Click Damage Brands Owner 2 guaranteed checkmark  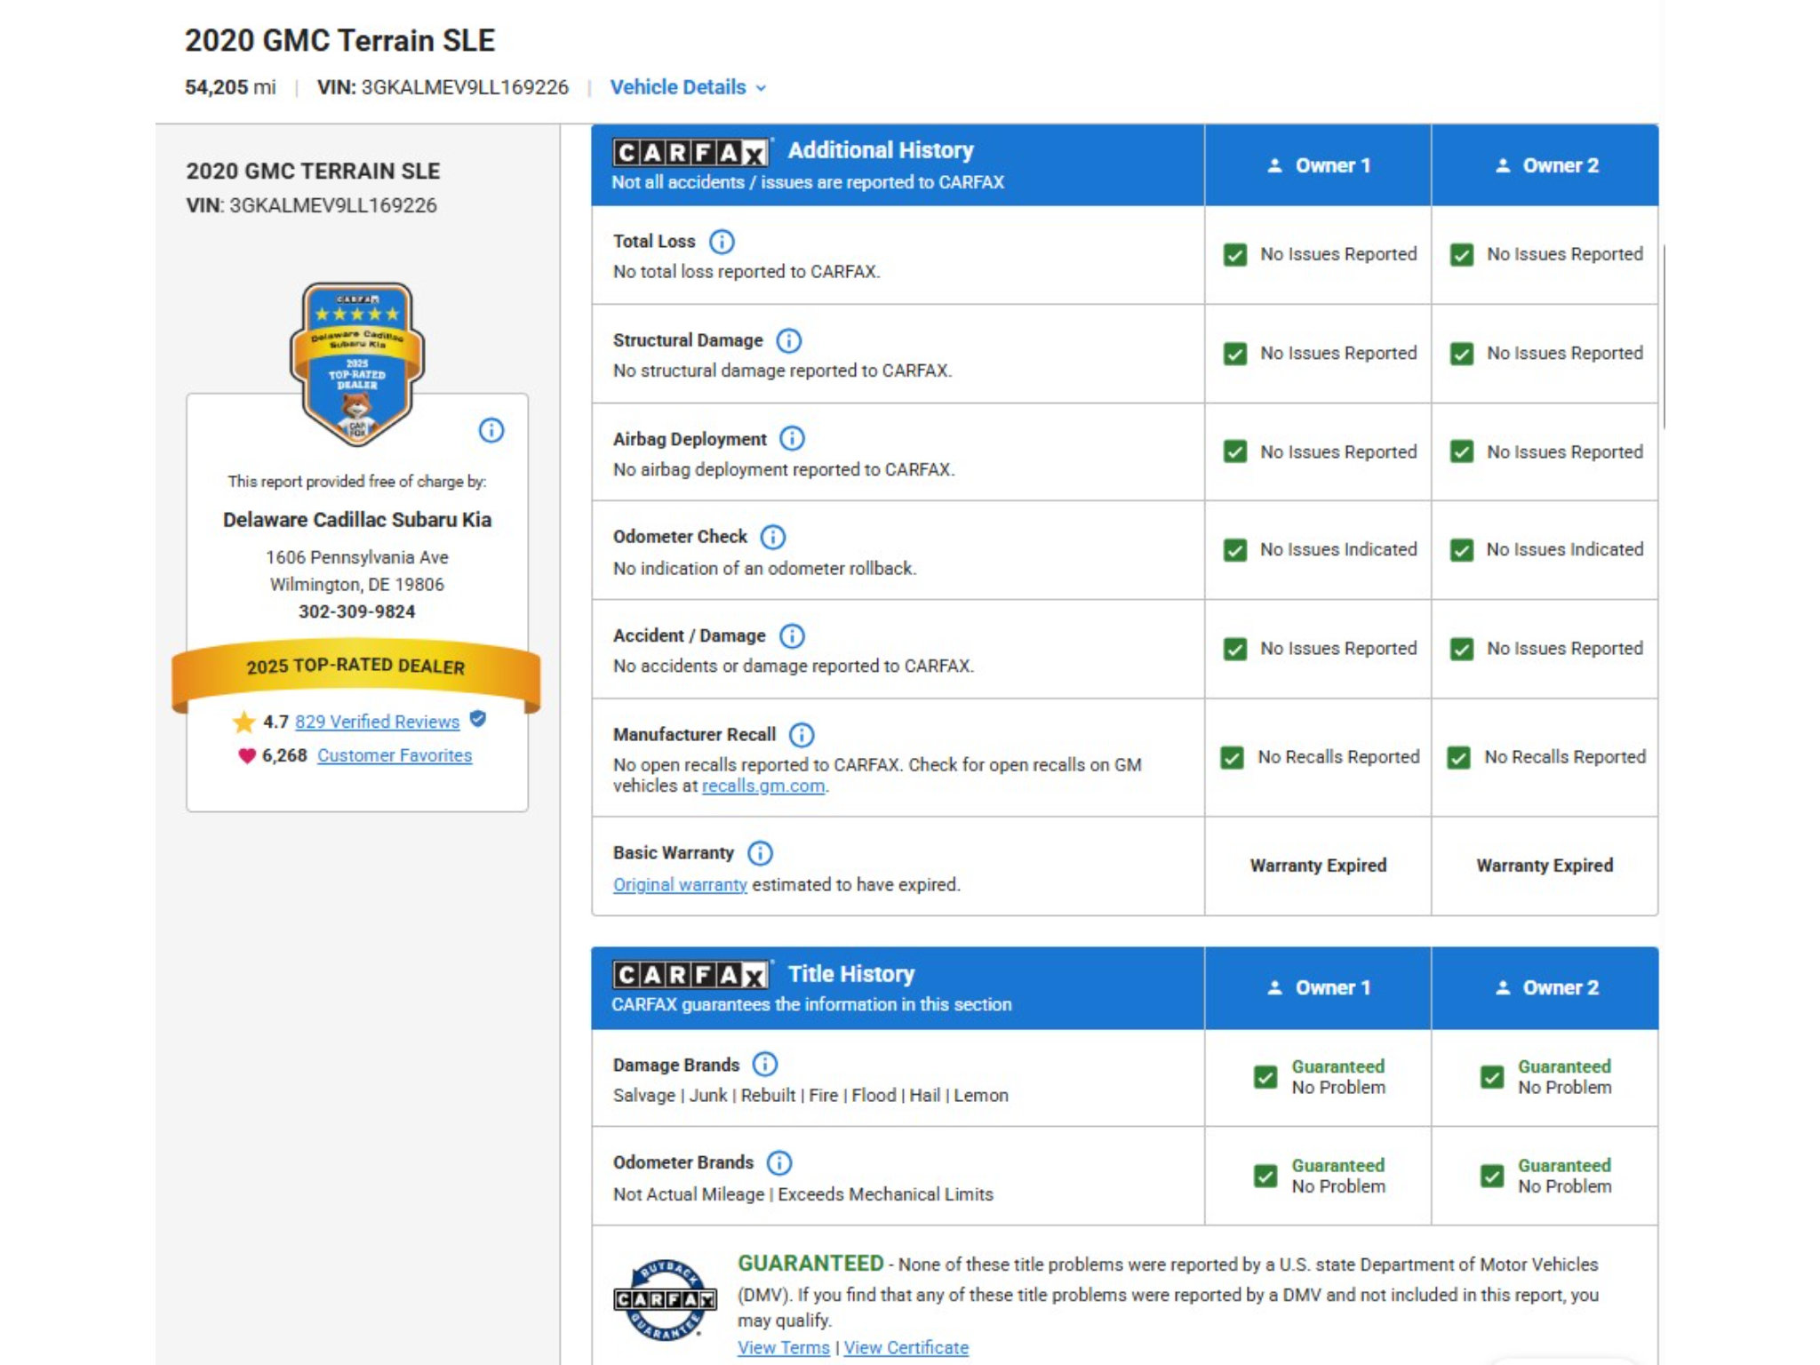[x=1492, y=1077]
